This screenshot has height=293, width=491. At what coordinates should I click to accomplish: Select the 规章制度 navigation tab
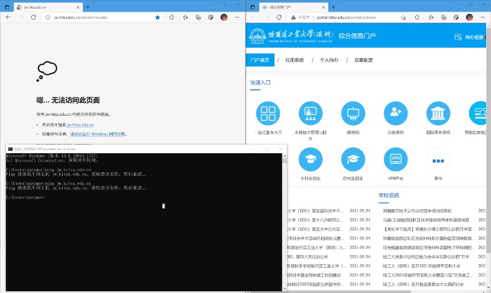(x=363, y=60)
